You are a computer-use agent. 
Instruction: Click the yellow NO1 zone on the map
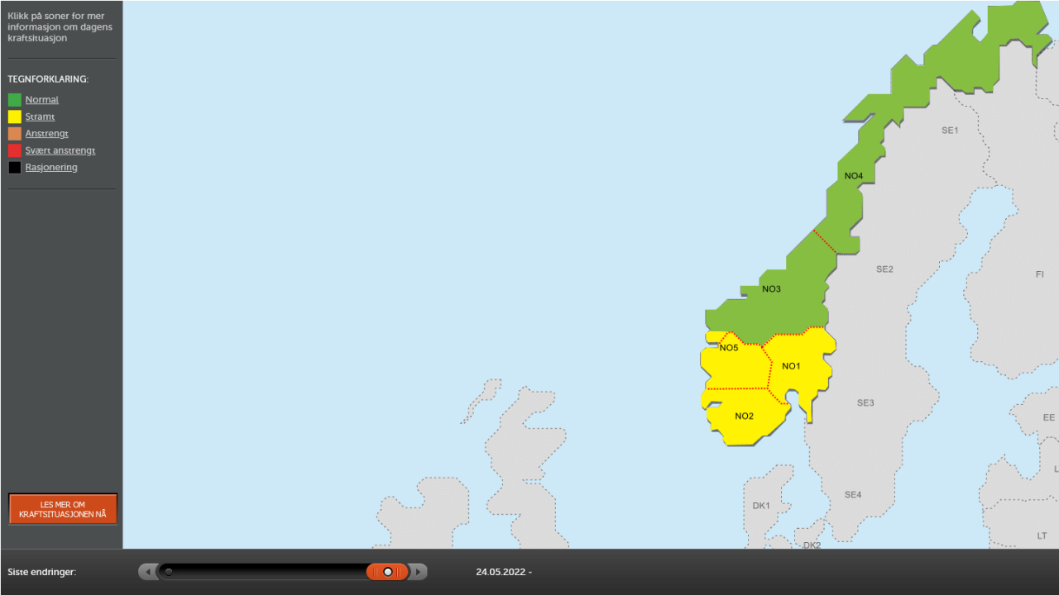coord(793,364)
